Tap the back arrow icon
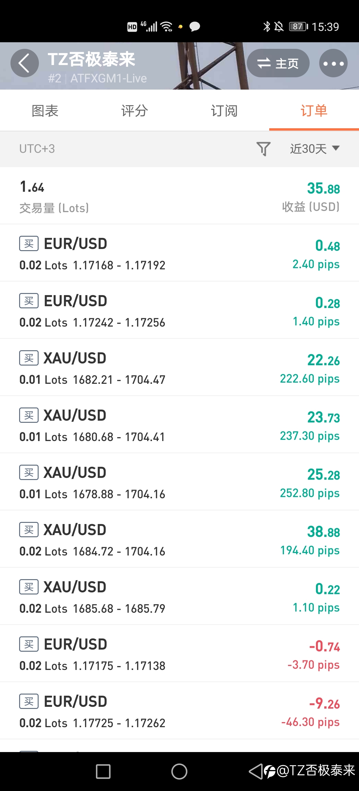This screenshot has width=359, height=791. coord(25,63)
